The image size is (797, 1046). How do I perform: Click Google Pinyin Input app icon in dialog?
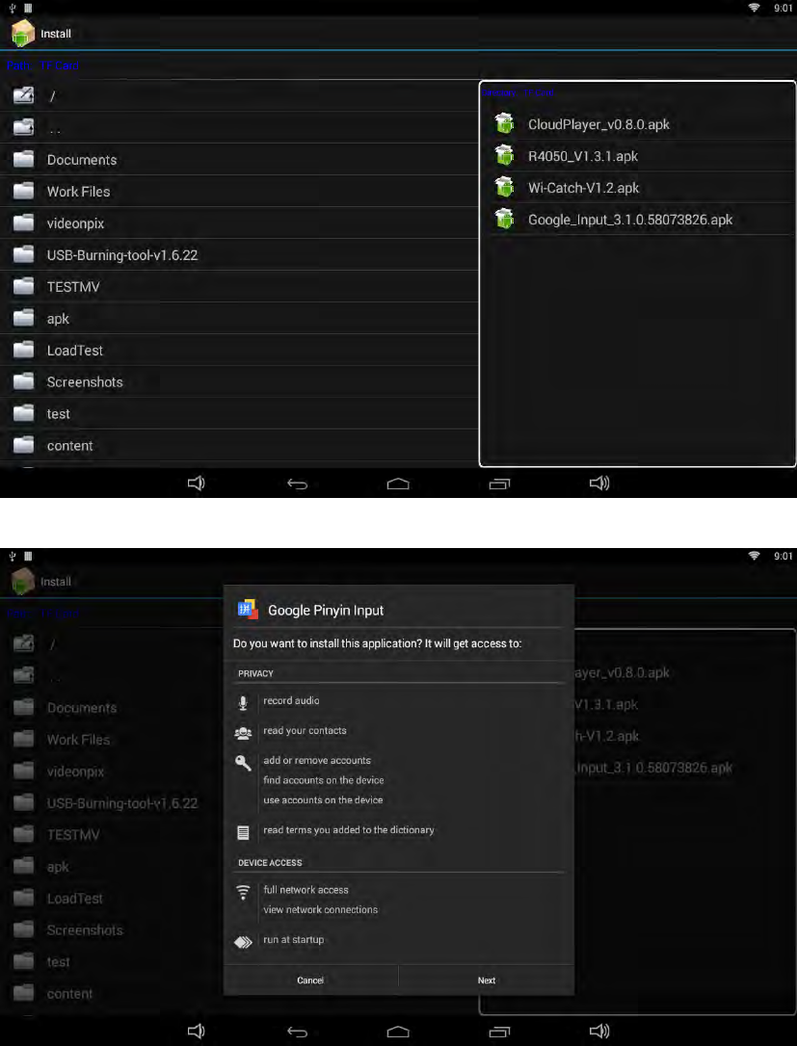coord(248,609)
